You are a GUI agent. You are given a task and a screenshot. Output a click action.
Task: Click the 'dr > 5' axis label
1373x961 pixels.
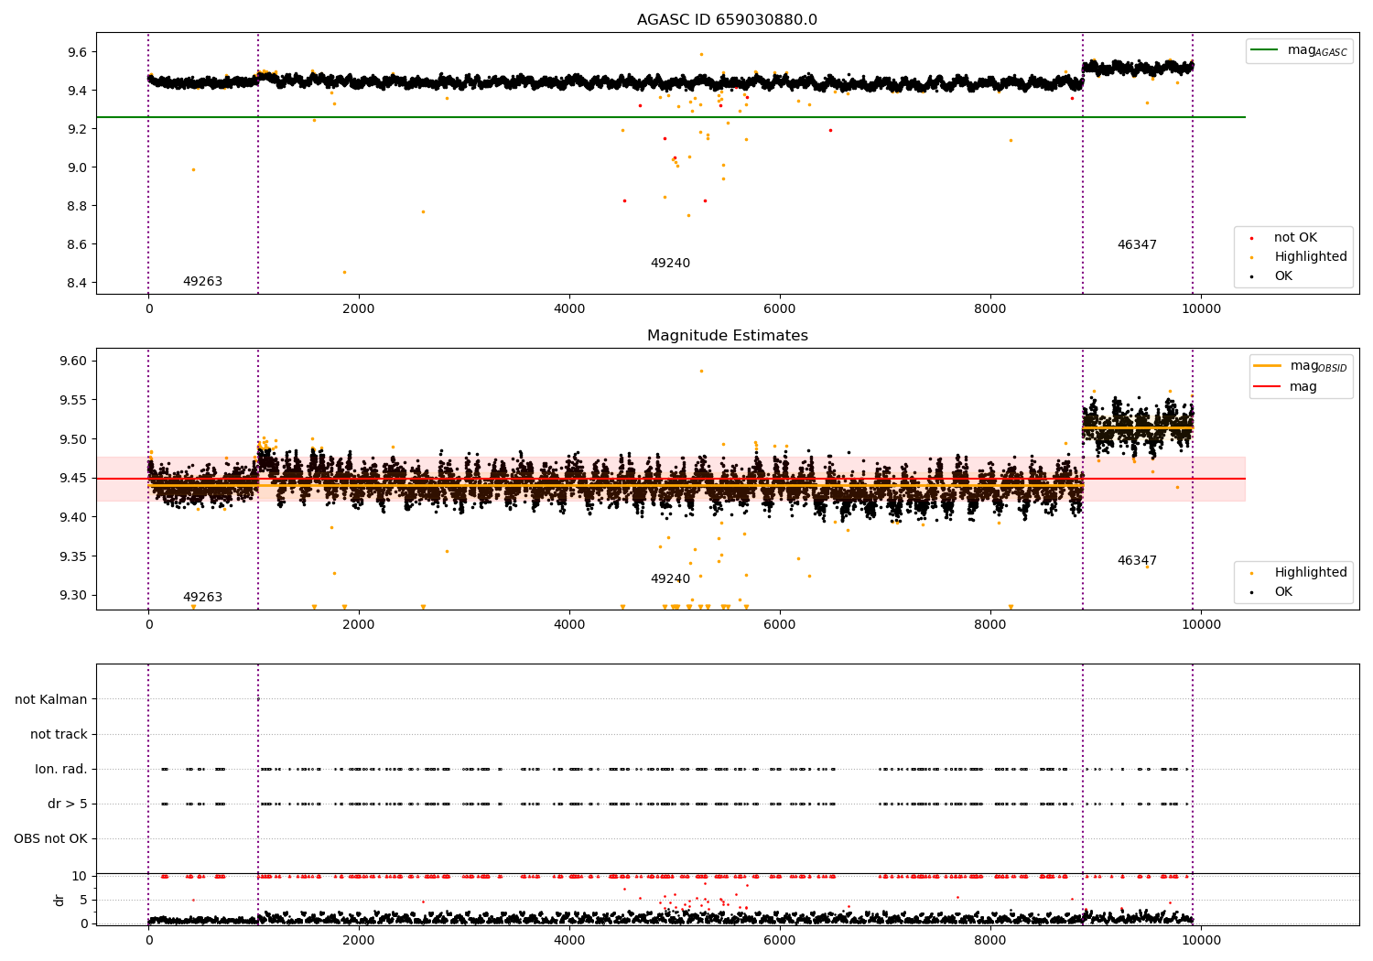click(x=68, y=804)
